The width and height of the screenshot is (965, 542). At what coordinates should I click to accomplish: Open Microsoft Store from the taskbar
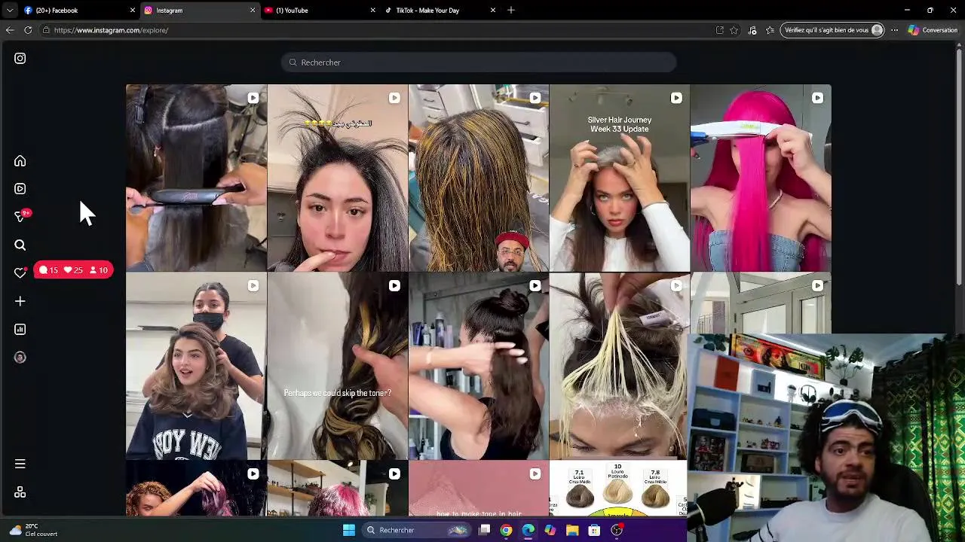[x=594, y=530]
